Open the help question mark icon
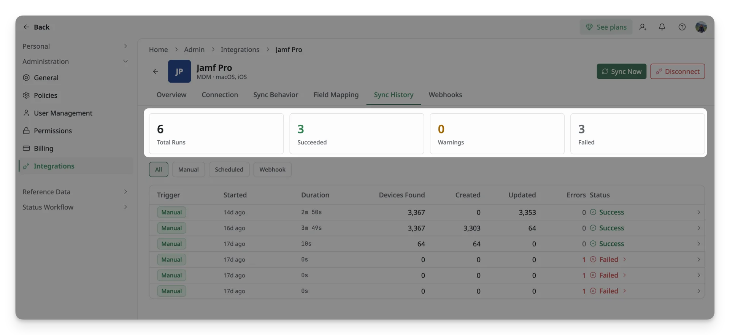Screen dimensions: 730x335 tap(682, 27)
